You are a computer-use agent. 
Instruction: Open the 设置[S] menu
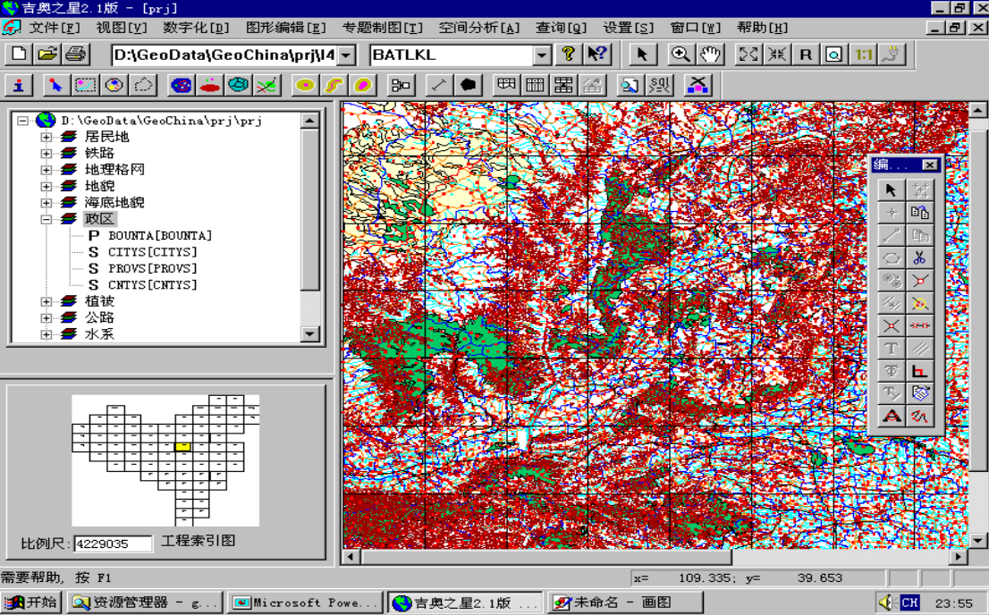[x=629, y=28]
